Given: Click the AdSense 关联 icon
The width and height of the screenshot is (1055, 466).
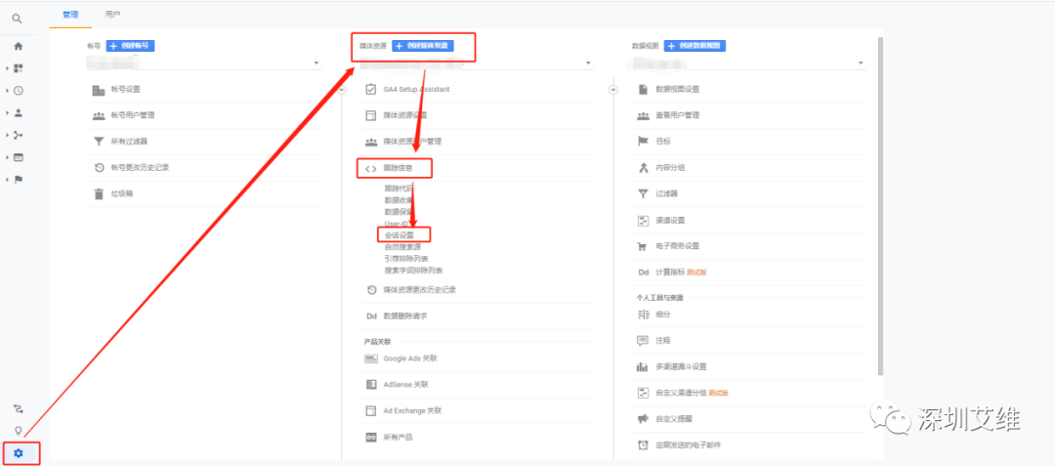Looking at the screenshot, I should click(371, 385).
